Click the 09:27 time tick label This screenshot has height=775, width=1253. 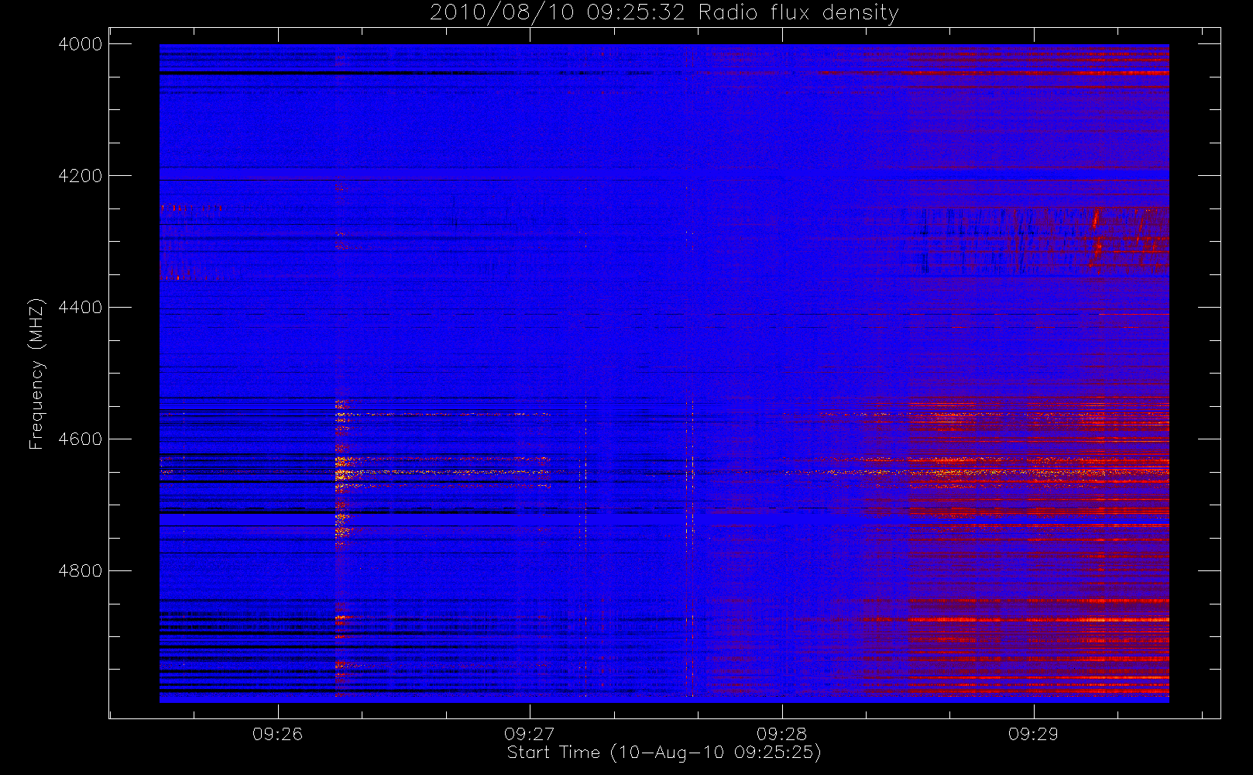(x=530, y=734)
